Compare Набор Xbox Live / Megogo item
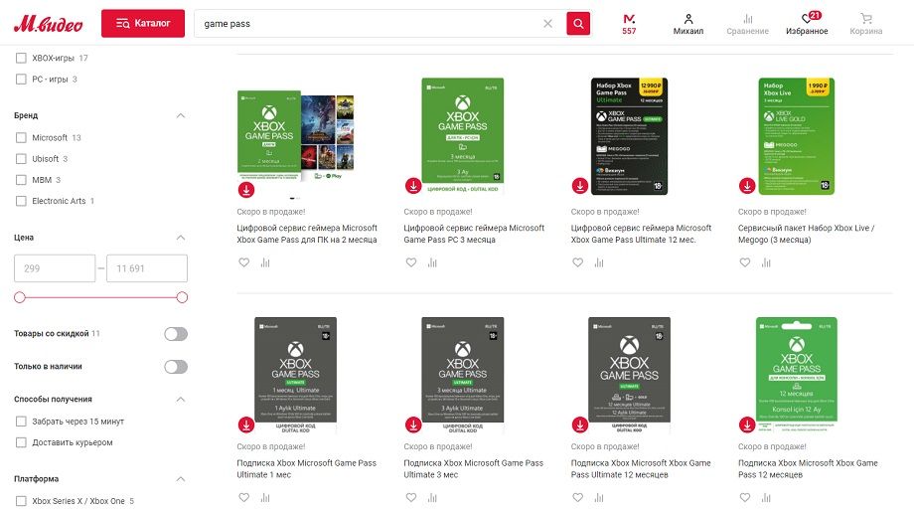The width and height of the screenshot is (914, 511). click(766, 262)
